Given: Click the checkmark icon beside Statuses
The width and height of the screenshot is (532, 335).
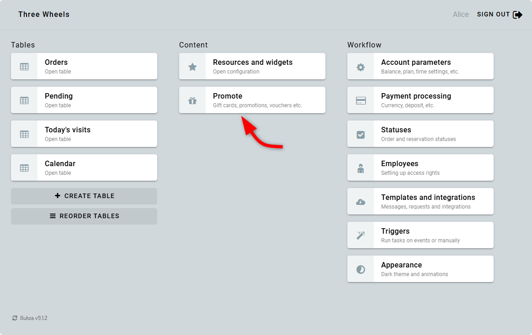Looking at the screenshot, I should (x=361, y=134).
